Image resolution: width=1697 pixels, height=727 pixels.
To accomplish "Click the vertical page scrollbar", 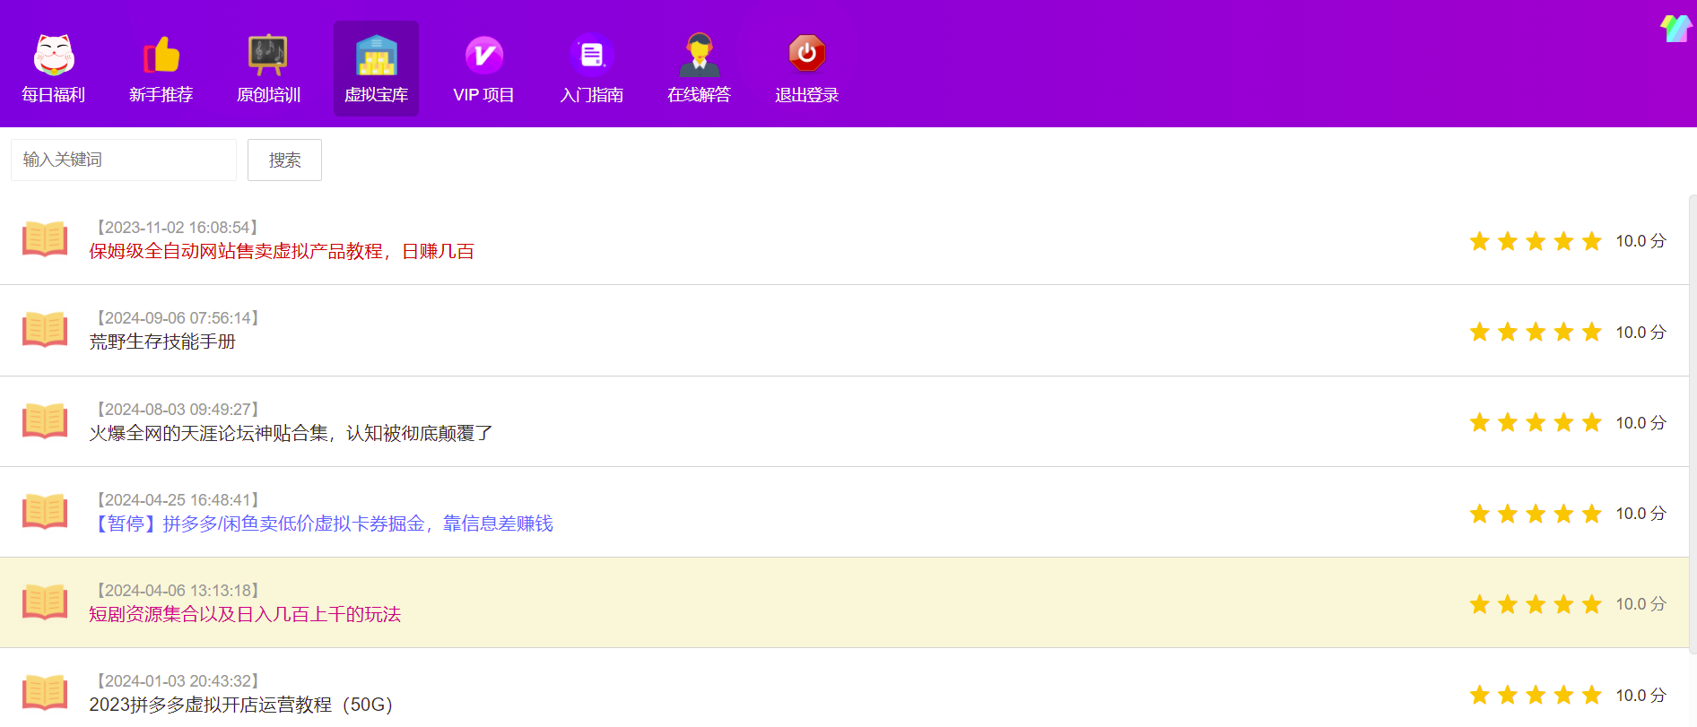I will tap(1692, 421).
